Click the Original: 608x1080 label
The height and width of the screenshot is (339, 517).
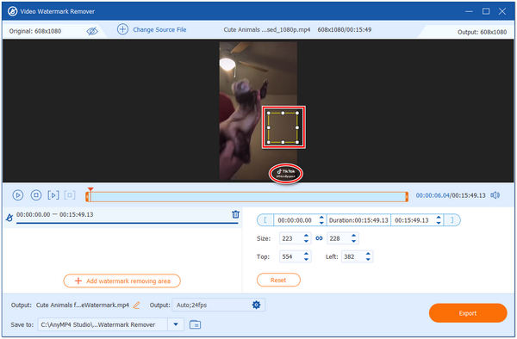pyautogui.click(x=35, y=31)
